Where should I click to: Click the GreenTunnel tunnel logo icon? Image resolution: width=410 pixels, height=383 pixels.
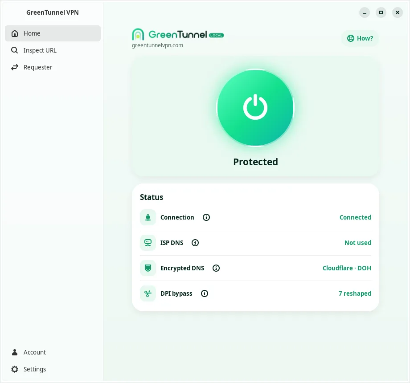(138, 34)
